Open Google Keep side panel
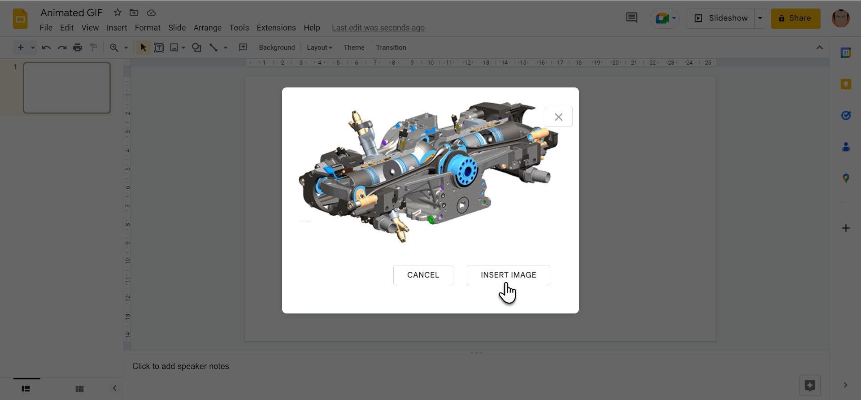This screenshot has height=400, width=861. [x=846, y=84]
